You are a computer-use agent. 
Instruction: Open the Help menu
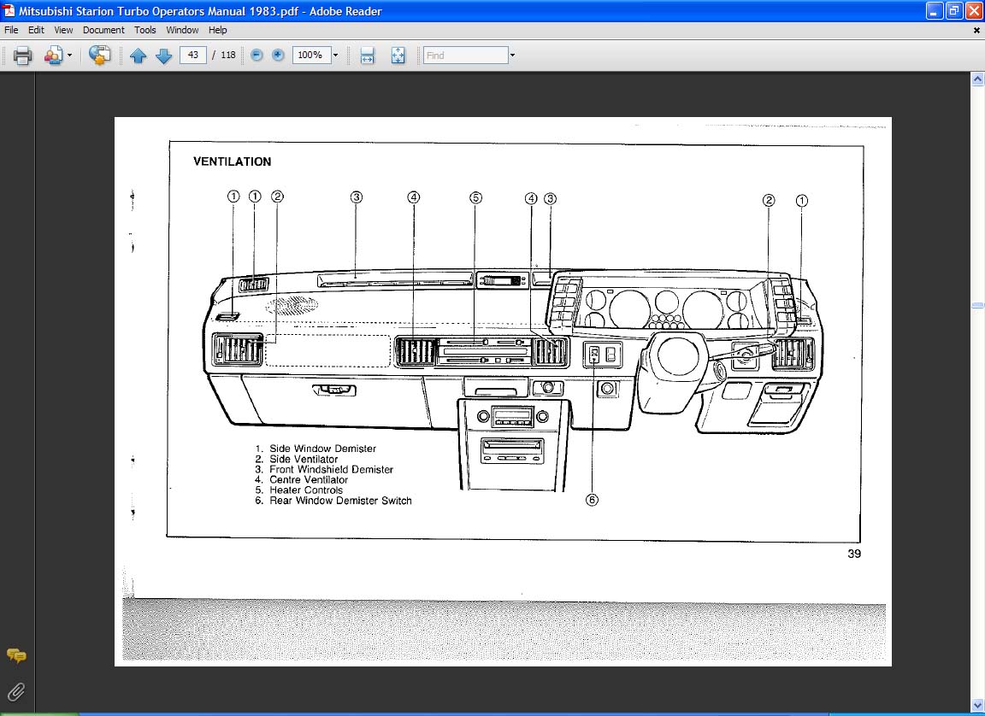pyautogui.click(x=218, y=30)
